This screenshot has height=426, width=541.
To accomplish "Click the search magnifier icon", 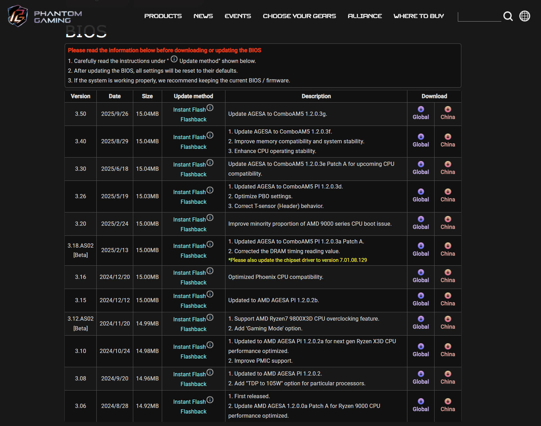I will tap(508, 16).
